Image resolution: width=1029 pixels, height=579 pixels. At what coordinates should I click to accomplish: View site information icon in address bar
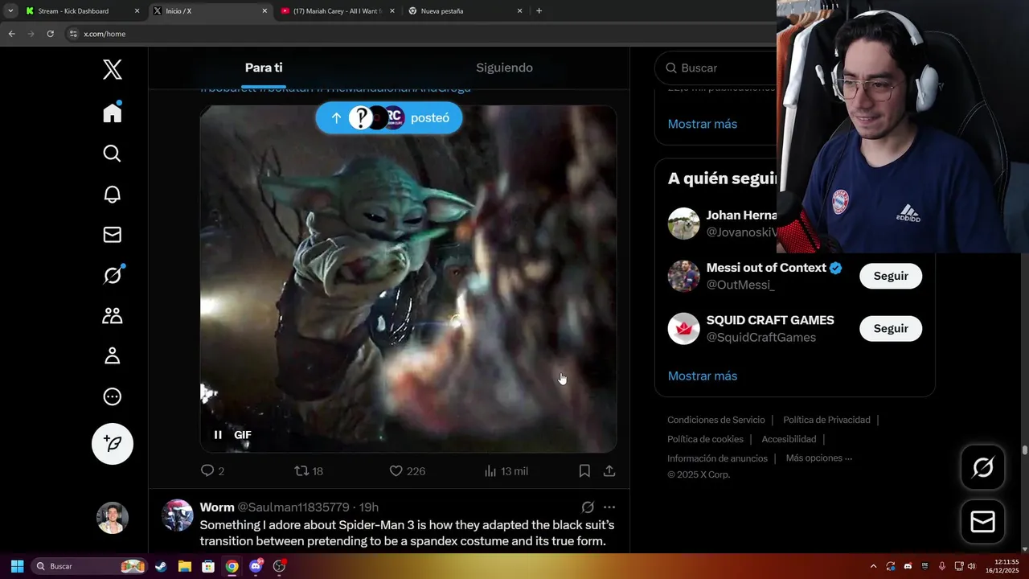click(x=73, y=34)
